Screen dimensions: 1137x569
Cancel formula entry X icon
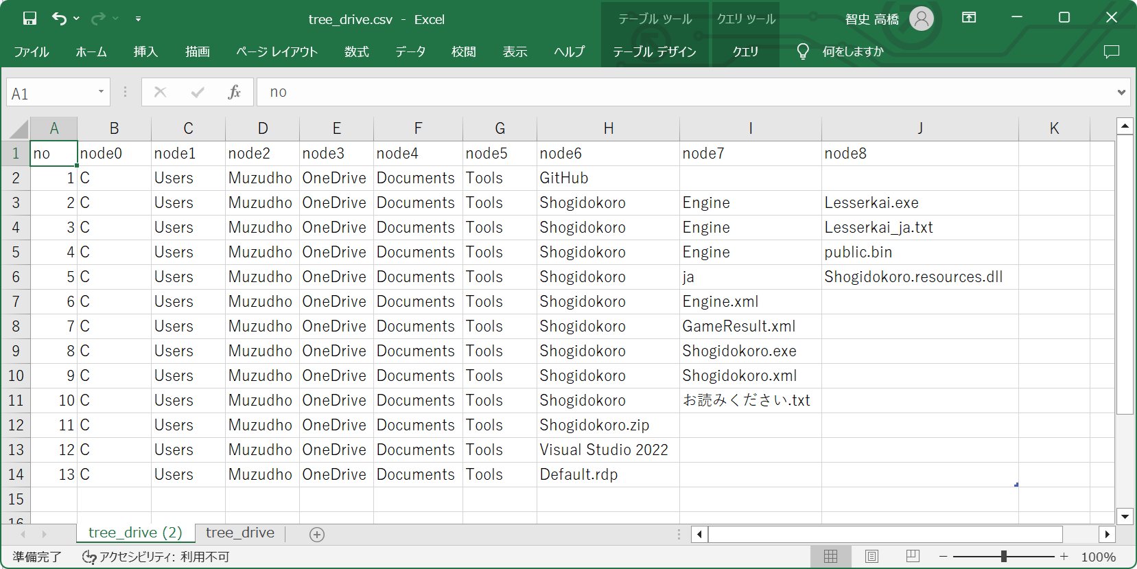(x=161, y=92)
